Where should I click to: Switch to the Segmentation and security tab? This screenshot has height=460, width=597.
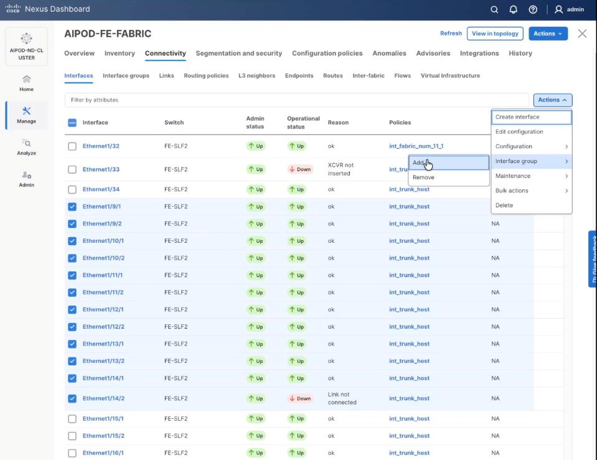pos(238,54)
